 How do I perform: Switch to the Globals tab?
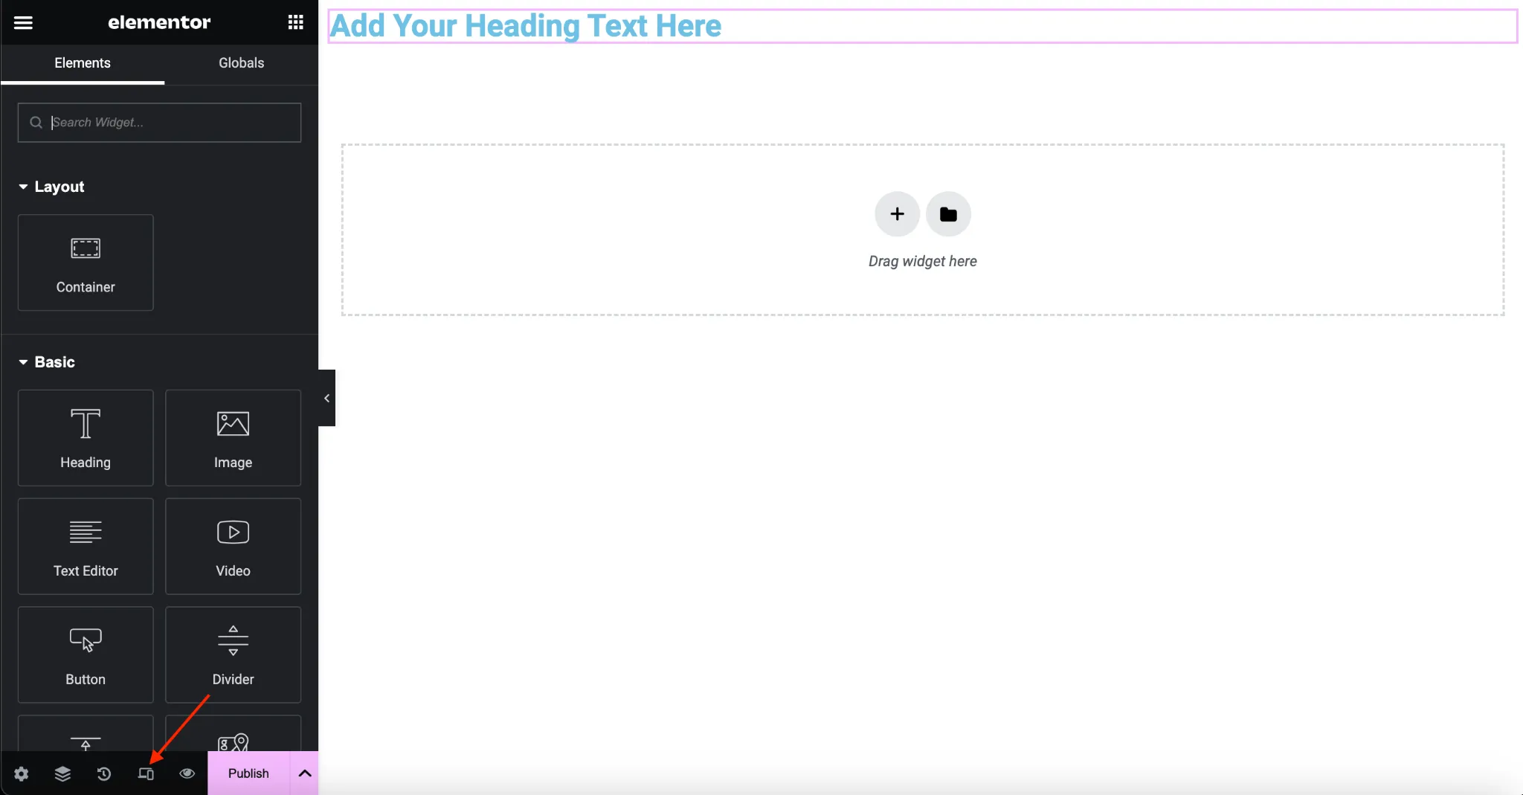(x=241, y=63)
